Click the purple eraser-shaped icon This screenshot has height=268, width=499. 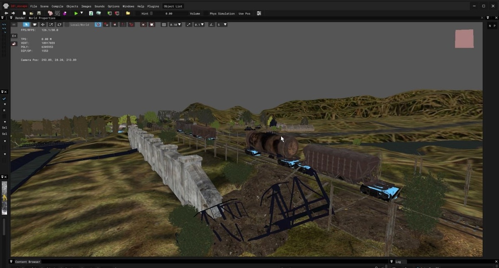click(64, 13)
